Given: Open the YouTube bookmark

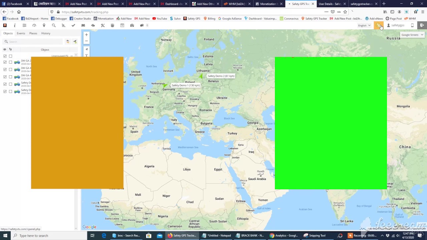Looking at the screenshot, I should pyautogui.click(x=160, y=19).
